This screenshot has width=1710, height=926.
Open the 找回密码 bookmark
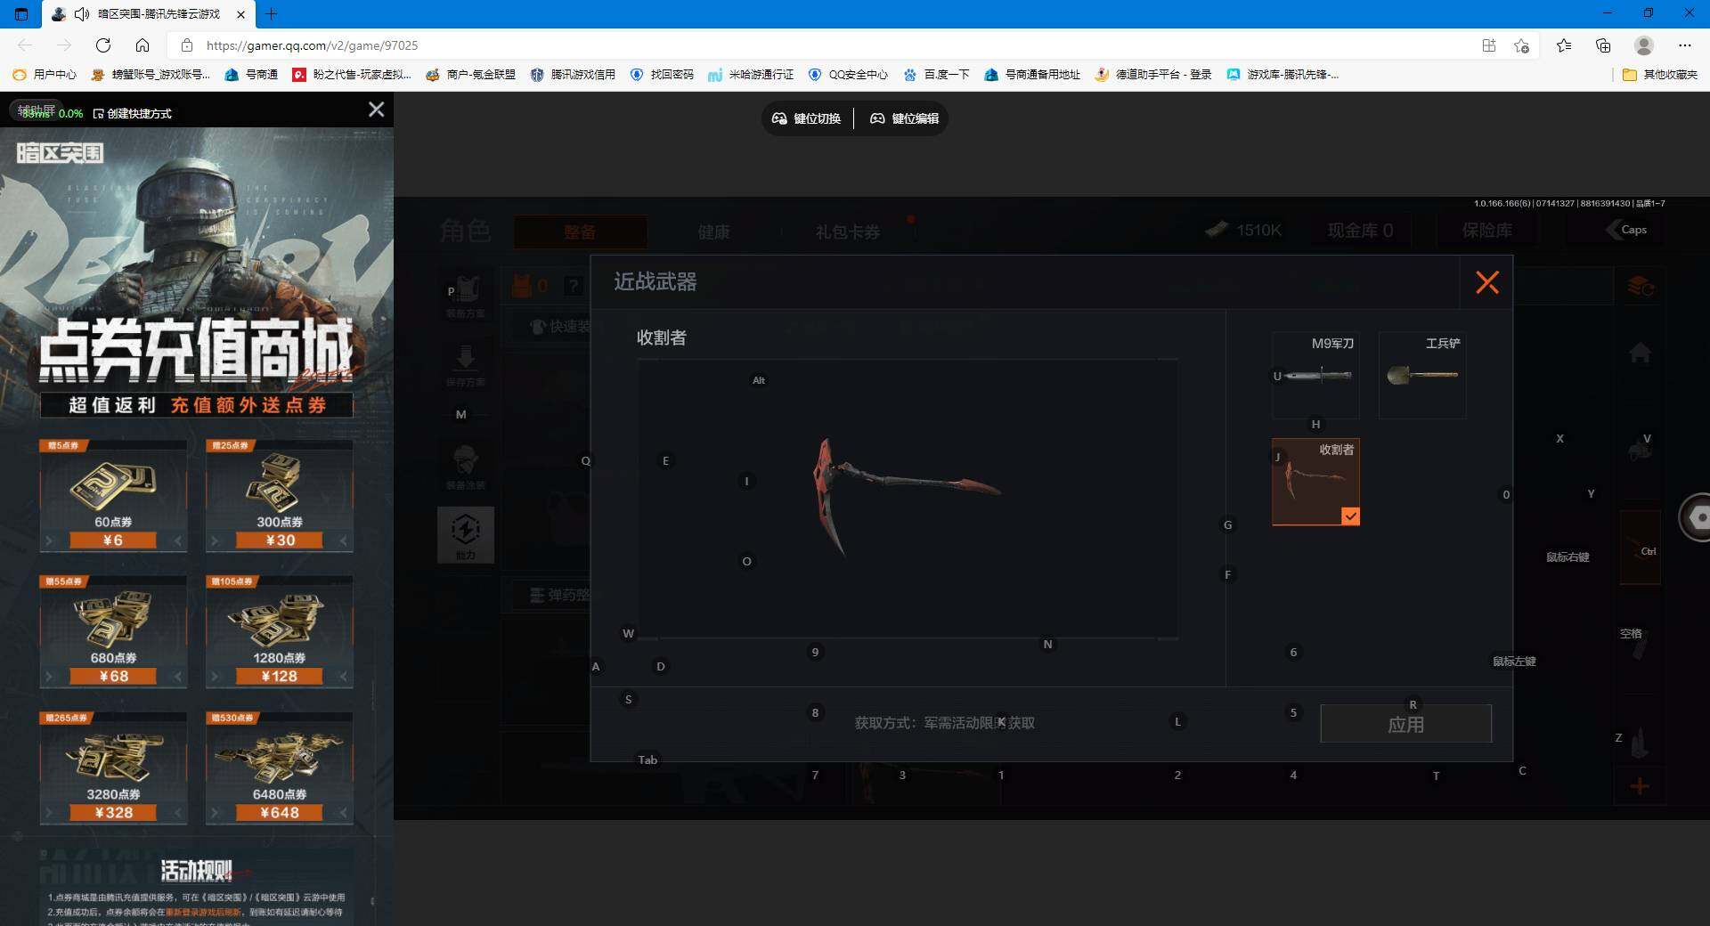(x=662, y=75)
